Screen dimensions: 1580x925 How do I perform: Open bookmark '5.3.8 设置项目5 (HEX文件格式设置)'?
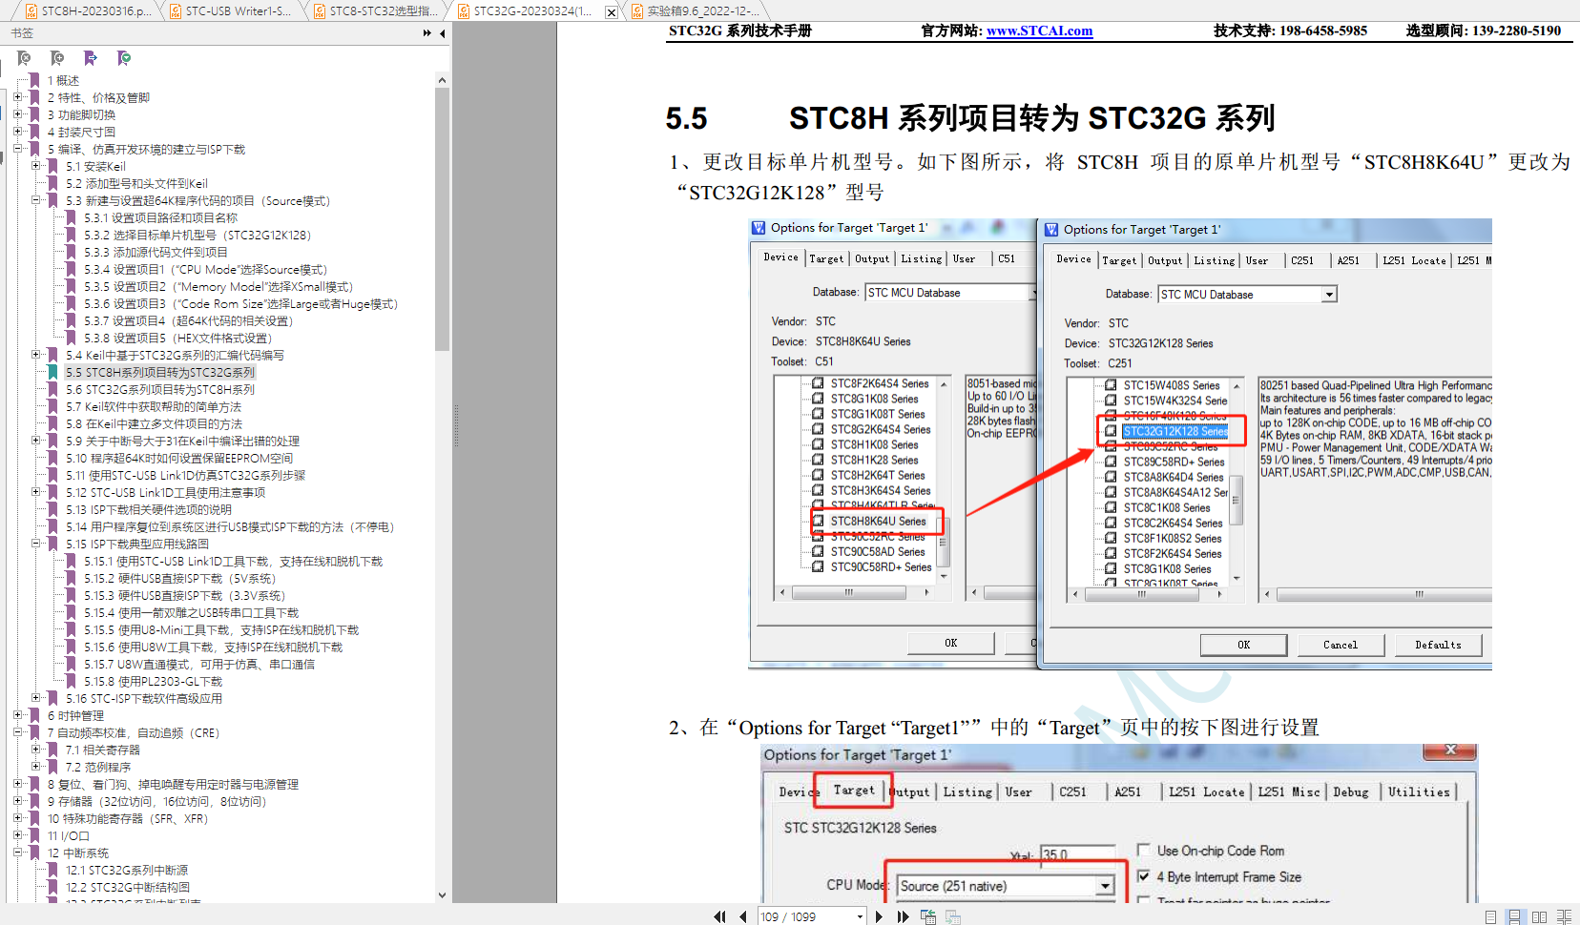(177, 339)
